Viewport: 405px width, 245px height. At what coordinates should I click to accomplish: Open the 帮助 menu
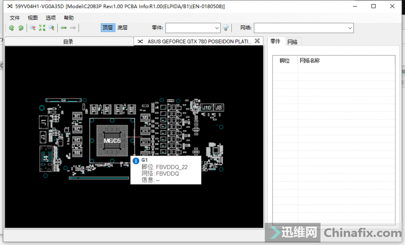(x=69, y=18)
